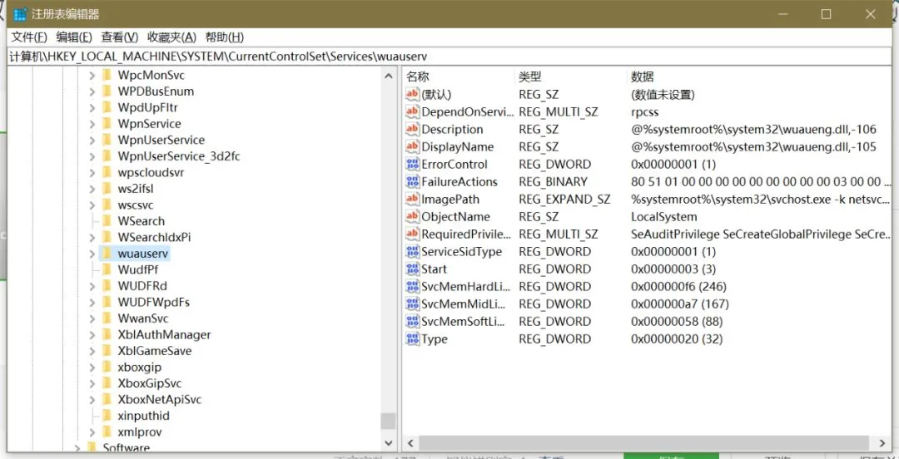
Task: Select the wpscloudsvr folder icon
Action: click(x=107, y=172)
